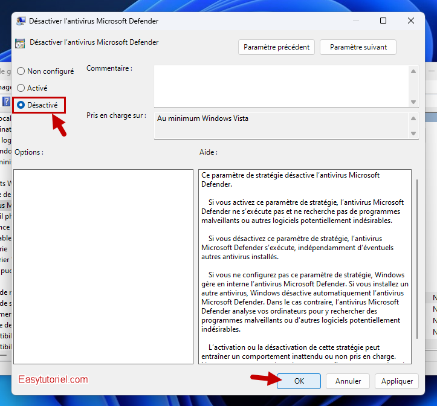Click the title bar window icon

21,21
